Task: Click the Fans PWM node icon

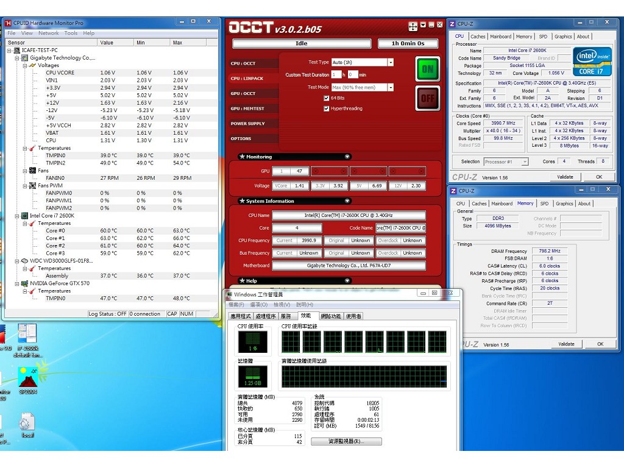Action: (33, 186)
